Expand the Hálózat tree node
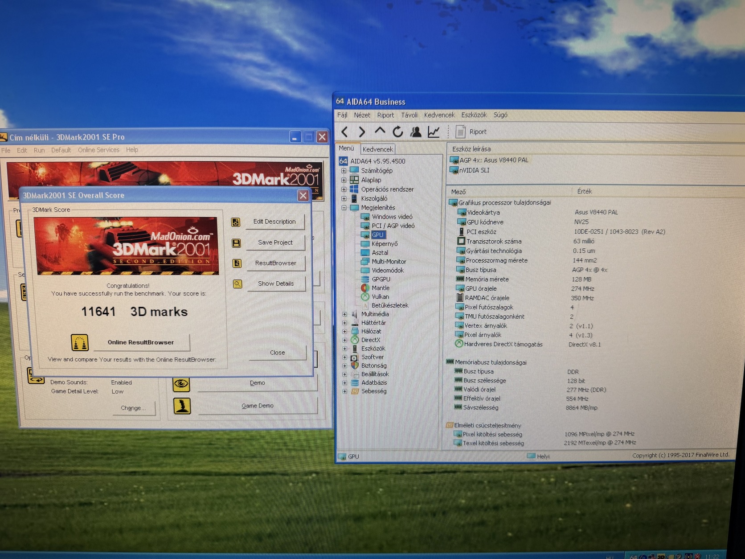745x559 pixels. click(x=344, y=332)
